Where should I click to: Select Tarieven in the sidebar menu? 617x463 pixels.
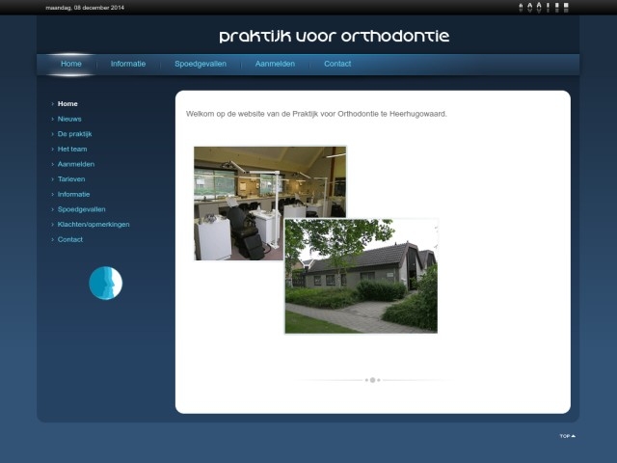[71, 179]
